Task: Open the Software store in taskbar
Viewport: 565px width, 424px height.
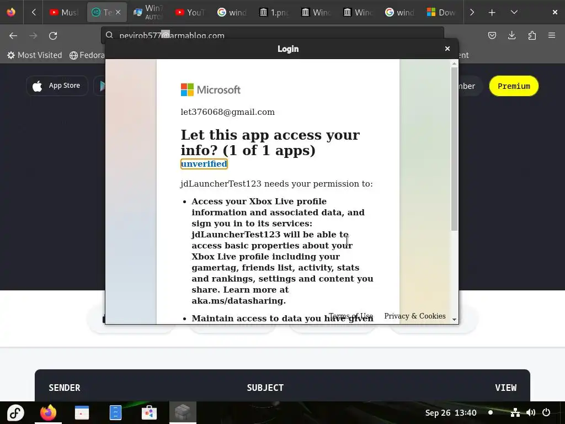Action: (149, 412)
